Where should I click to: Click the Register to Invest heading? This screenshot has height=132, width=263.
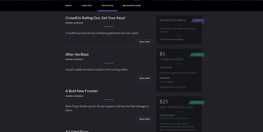pos(173,20)
